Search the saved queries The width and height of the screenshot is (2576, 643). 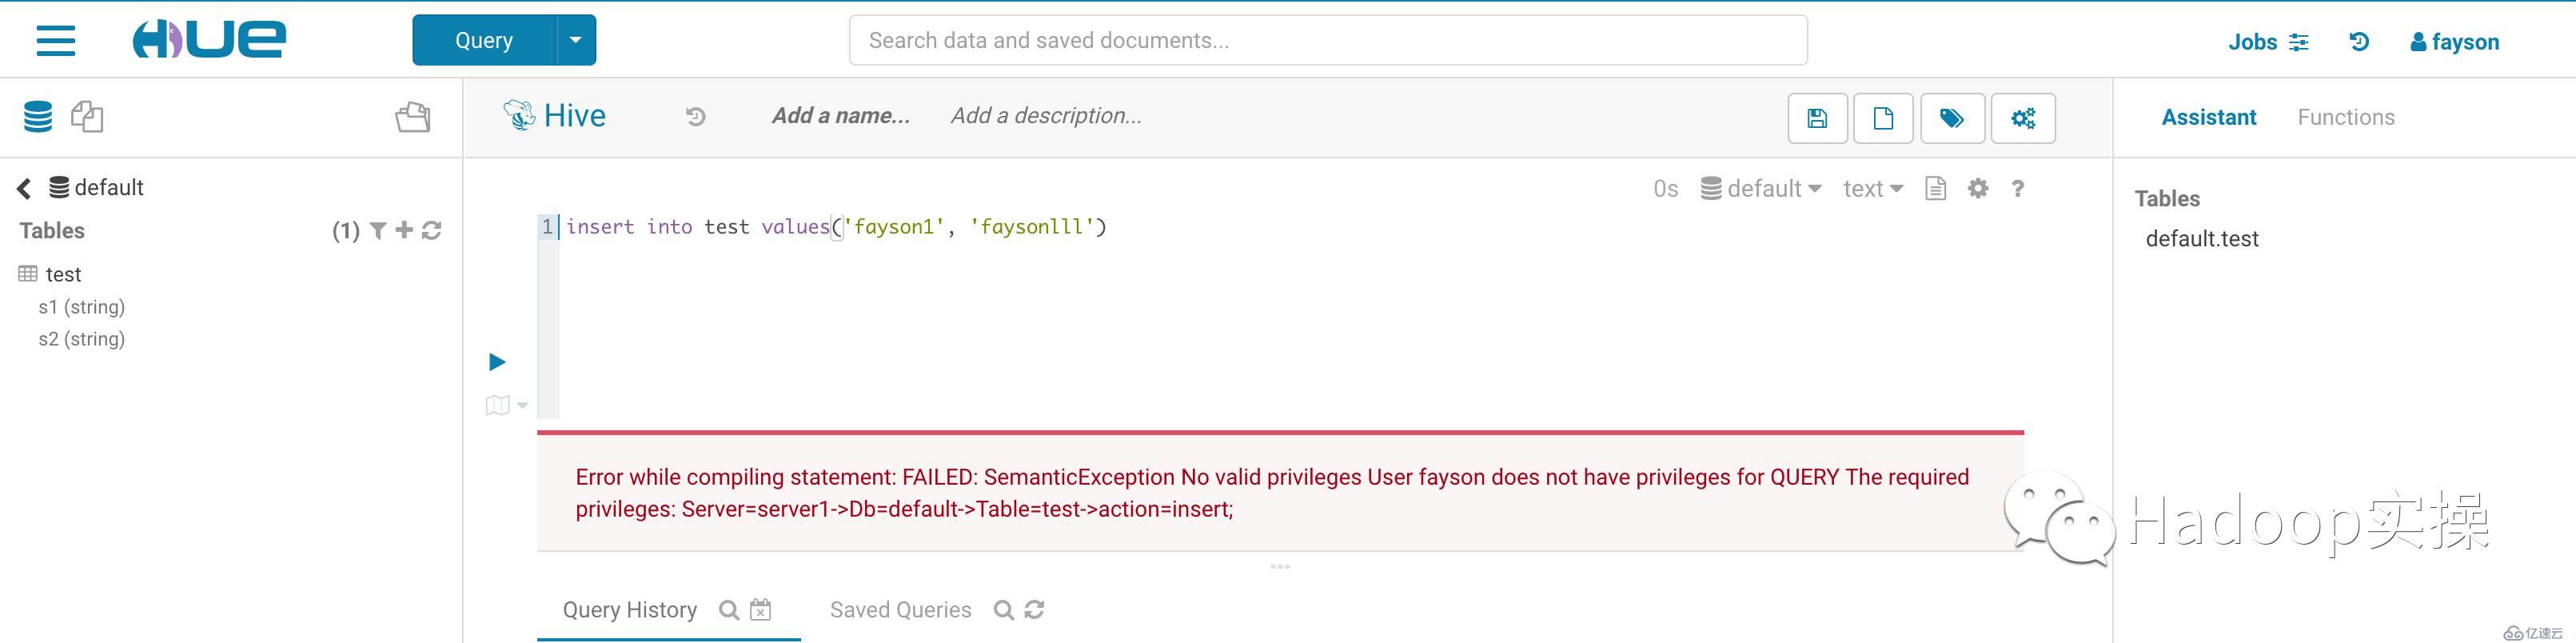pyautogui.click(x=1004, y=610)
